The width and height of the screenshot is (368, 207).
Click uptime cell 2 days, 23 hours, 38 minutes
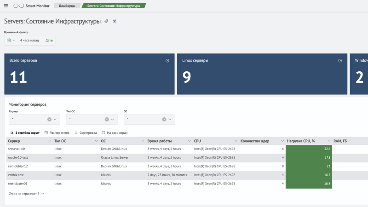point(167,175)
